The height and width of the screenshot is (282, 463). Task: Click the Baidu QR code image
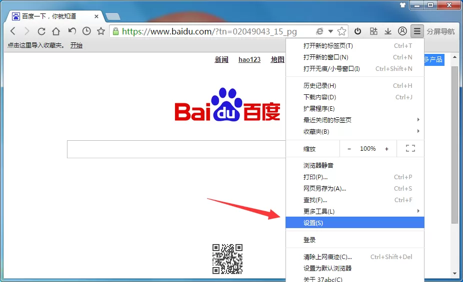tap(227, 259)
